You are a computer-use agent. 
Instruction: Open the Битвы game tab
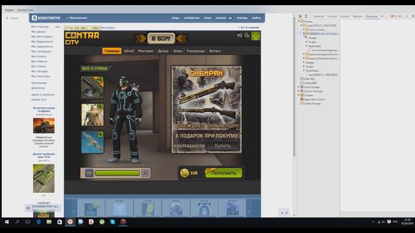pos(215,51)
